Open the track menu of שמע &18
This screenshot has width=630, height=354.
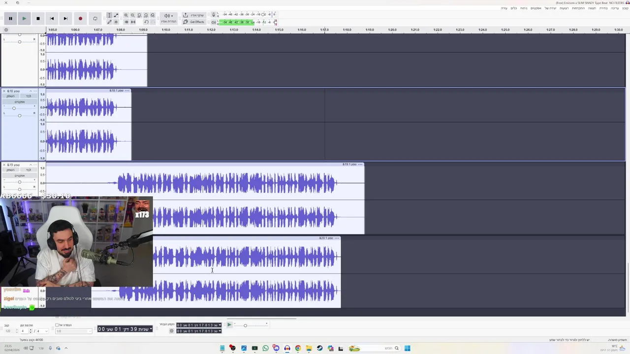coord(35,91)
